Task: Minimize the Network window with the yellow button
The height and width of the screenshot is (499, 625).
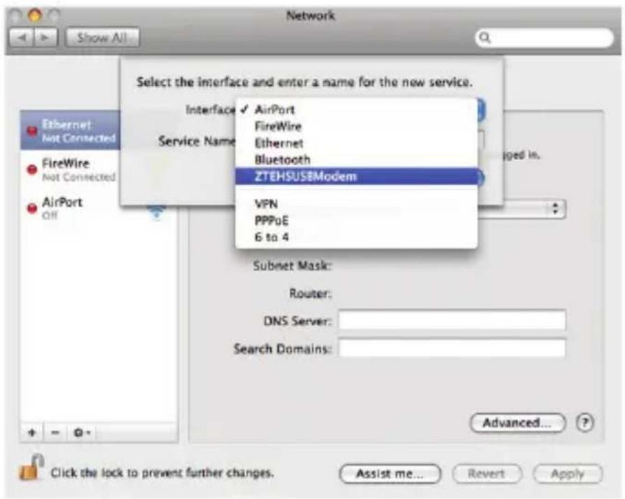Action: (x=34, y=15)
